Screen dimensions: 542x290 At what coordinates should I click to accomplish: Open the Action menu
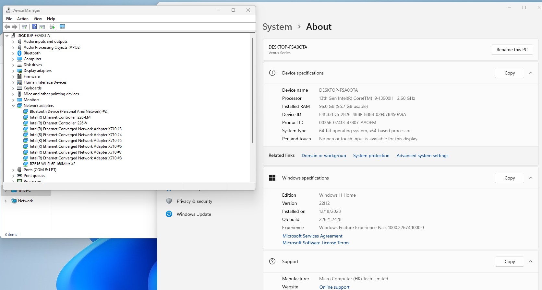point(23,19)
